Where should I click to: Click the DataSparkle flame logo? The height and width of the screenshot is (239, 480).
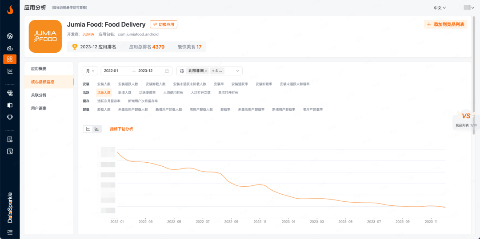pyautogui.click(x=10, y=10)
